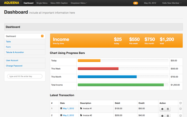Viewport: 187px width, 117px height.
Task: Click the blue This Month progress bar
Action: click(107, 77)
